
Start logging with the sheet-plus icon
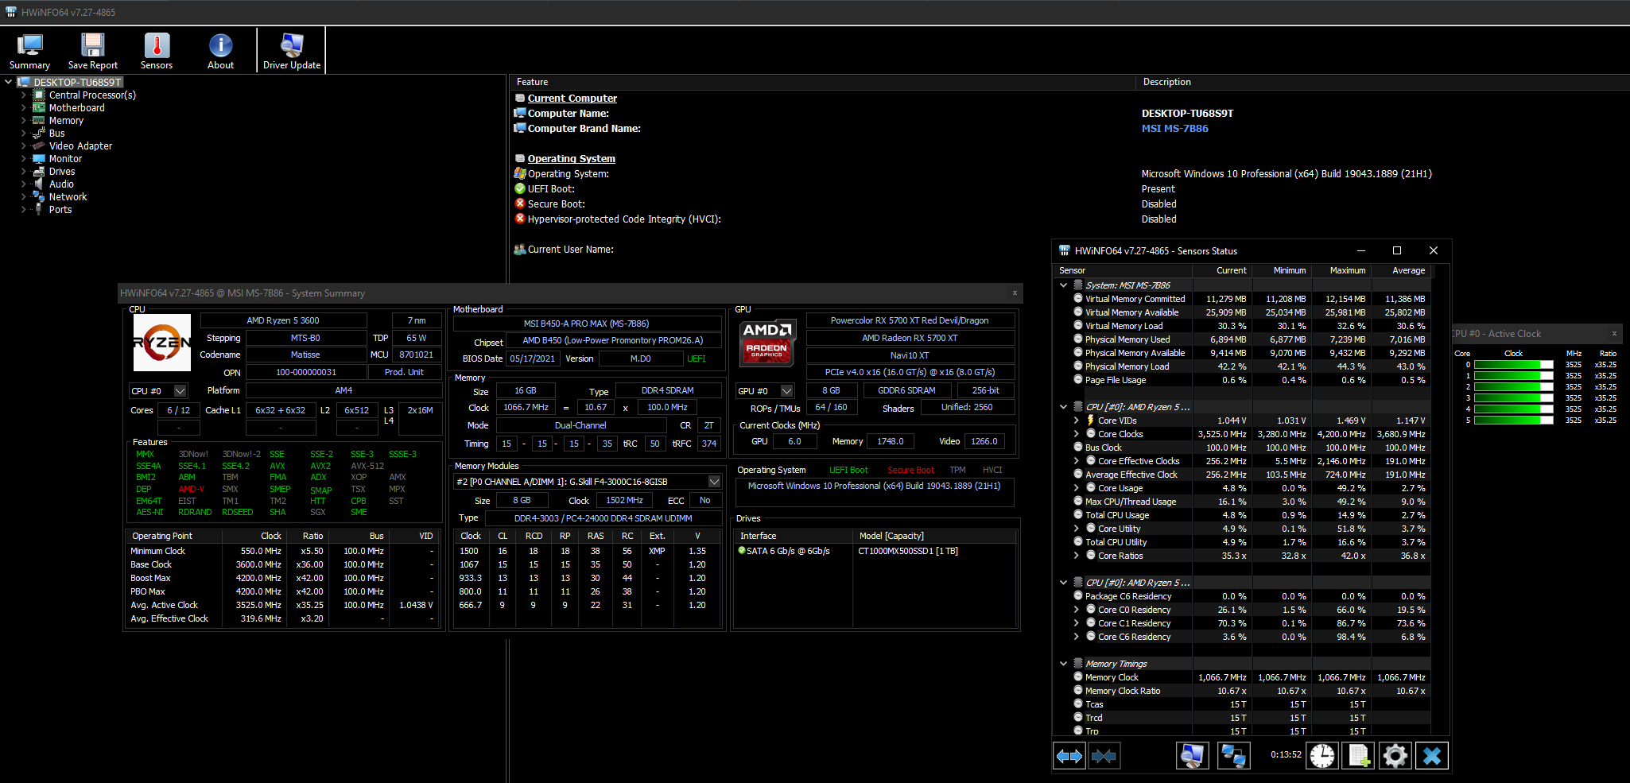(x=1358, y=756)
